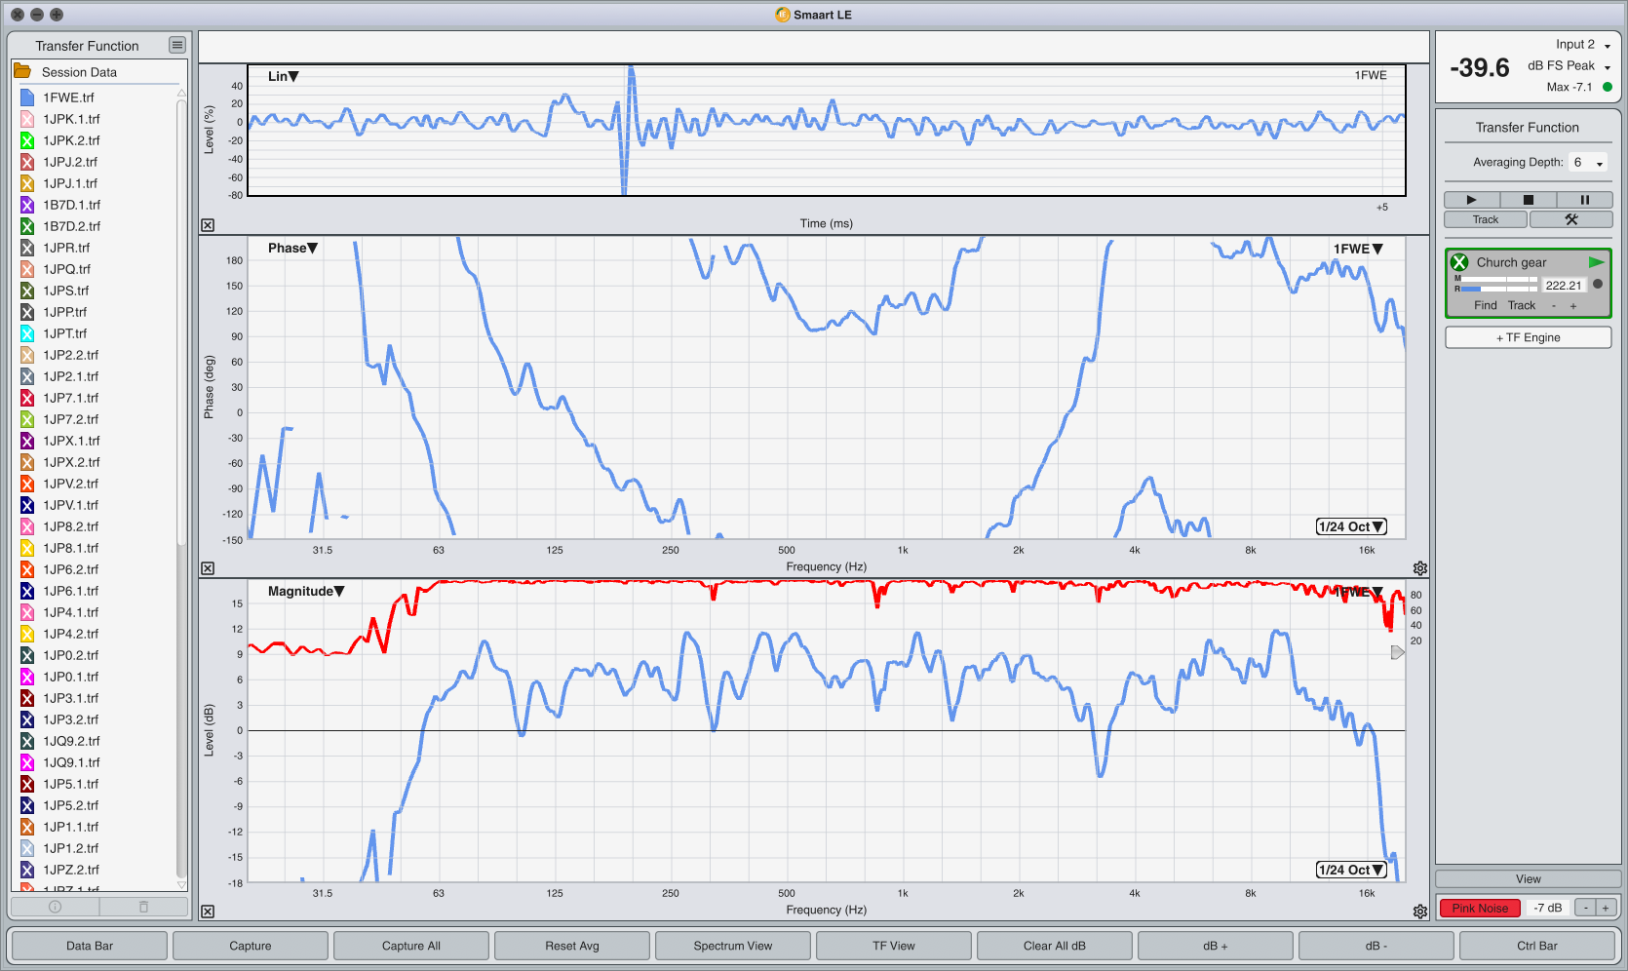Toggle the Pink Noise generator
Screen dimensions: 1628x971
tap(1480, 908)
